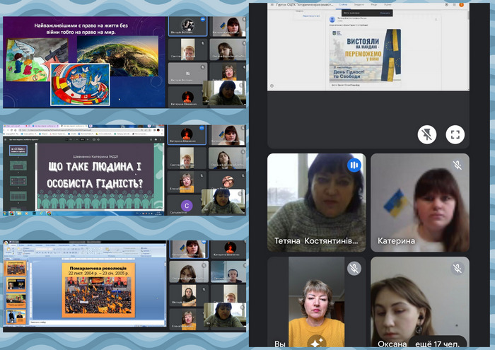The width and height of the screenshot is (495, 350).
Task: Open Переглянути всі link in Classroom
Action: click(x=311, y=16)
